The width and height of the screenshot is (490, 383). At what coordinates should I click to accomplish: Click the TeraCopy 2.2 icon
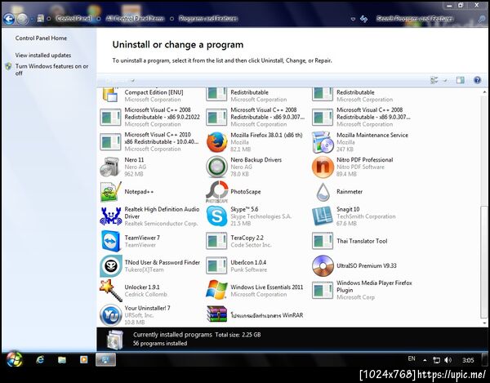click(216, 241)
